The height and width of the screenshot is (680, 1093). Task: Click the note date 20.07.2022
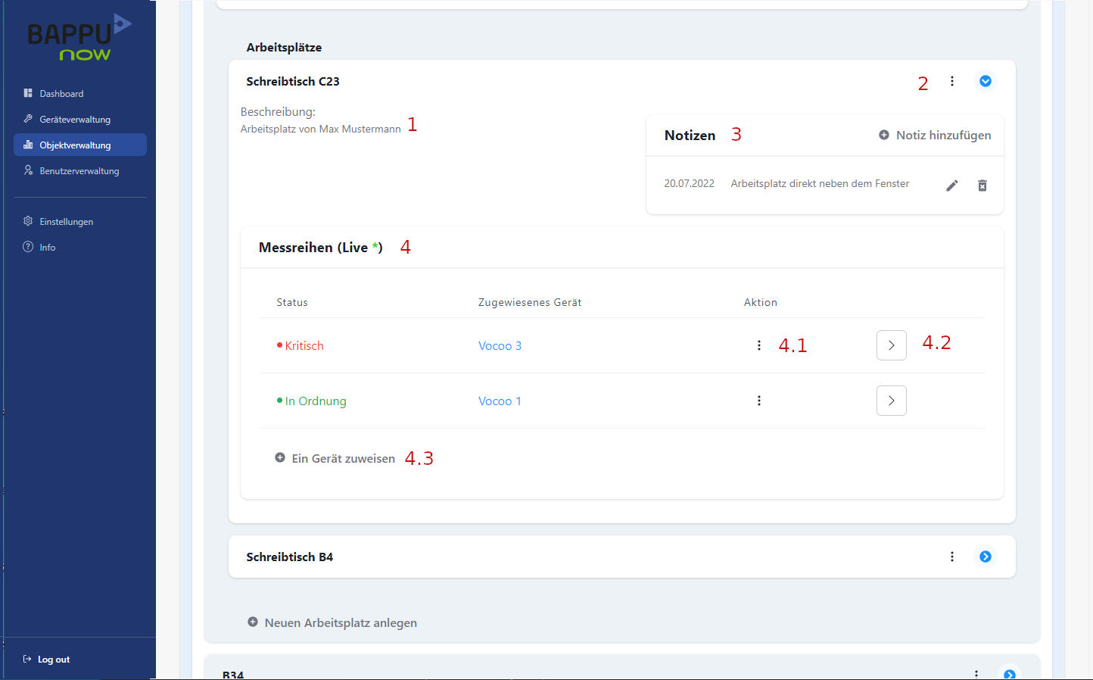[x=690, y=183]
